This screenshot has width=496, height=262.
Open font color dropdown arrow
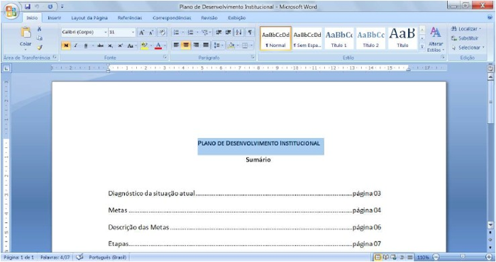pyautogui.click(x=165, y=46)
